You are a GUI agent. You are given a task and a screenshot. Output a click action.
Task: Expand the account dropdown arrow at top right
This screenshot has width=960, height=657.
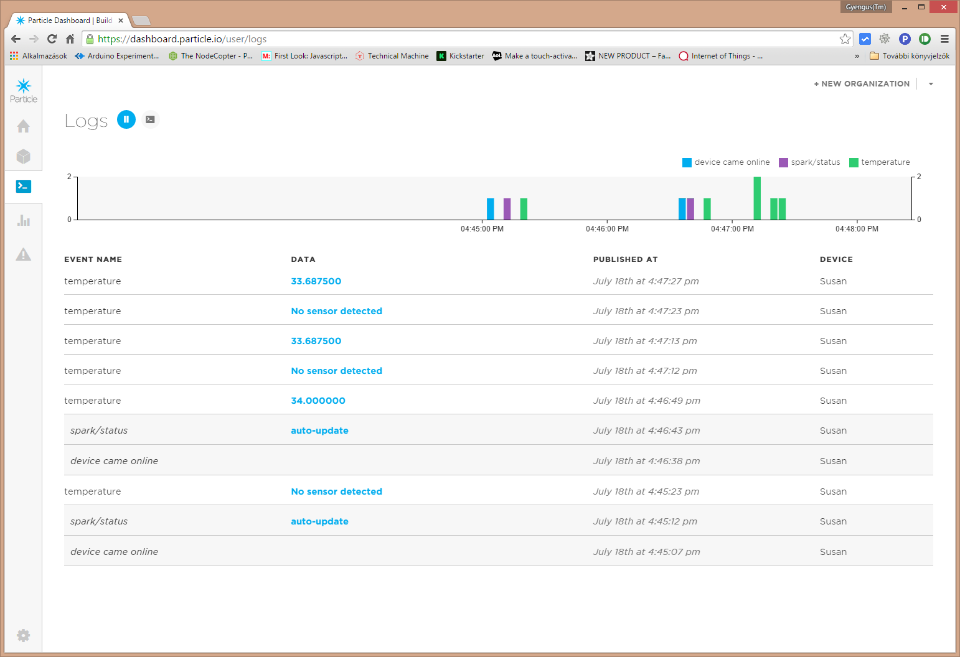[x=931, y=84]
